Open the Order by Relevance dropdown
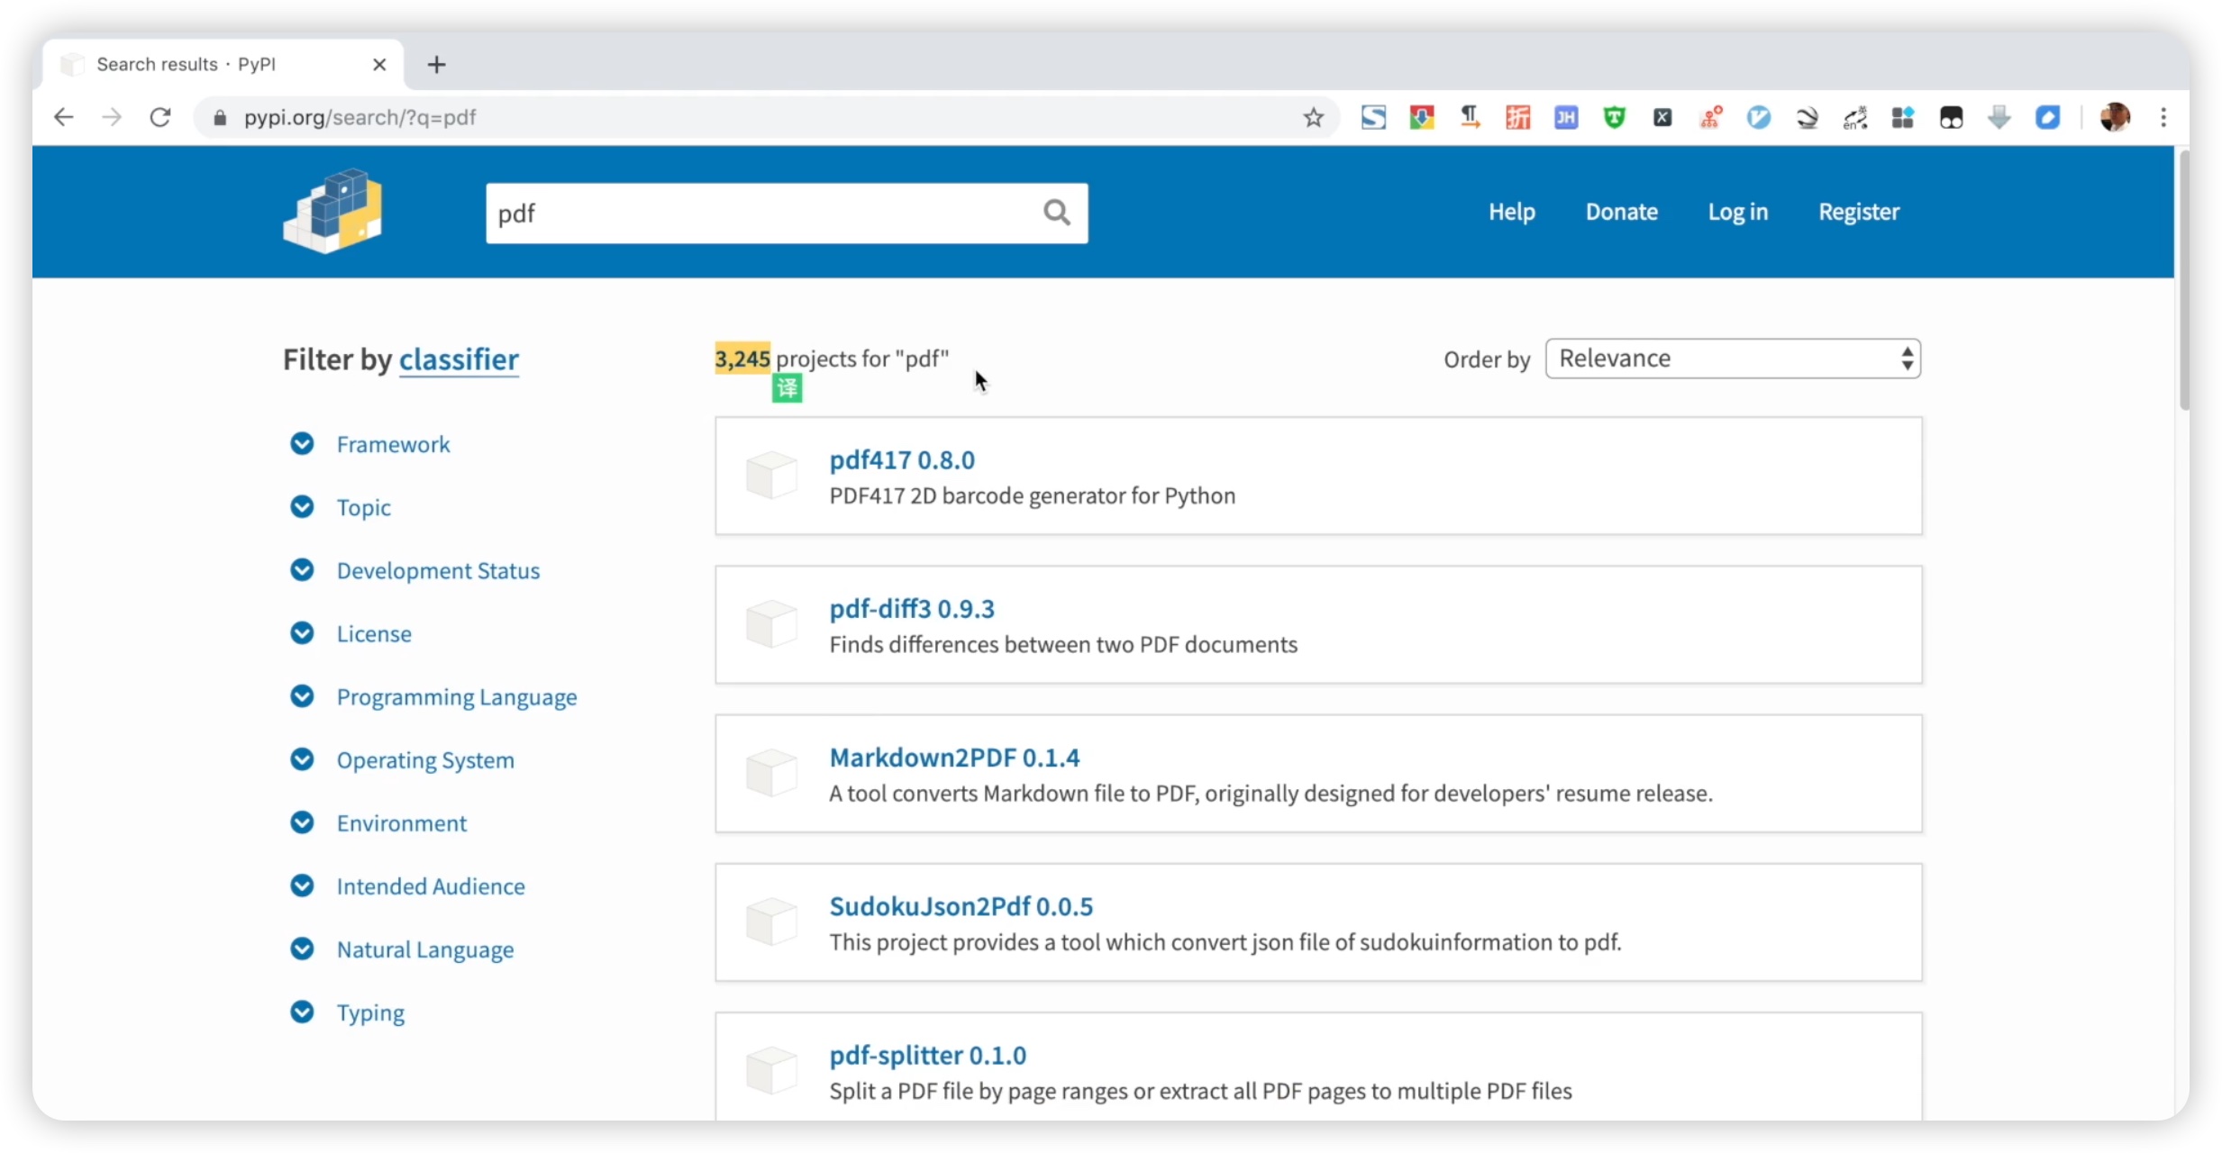 pos(1733,359)
